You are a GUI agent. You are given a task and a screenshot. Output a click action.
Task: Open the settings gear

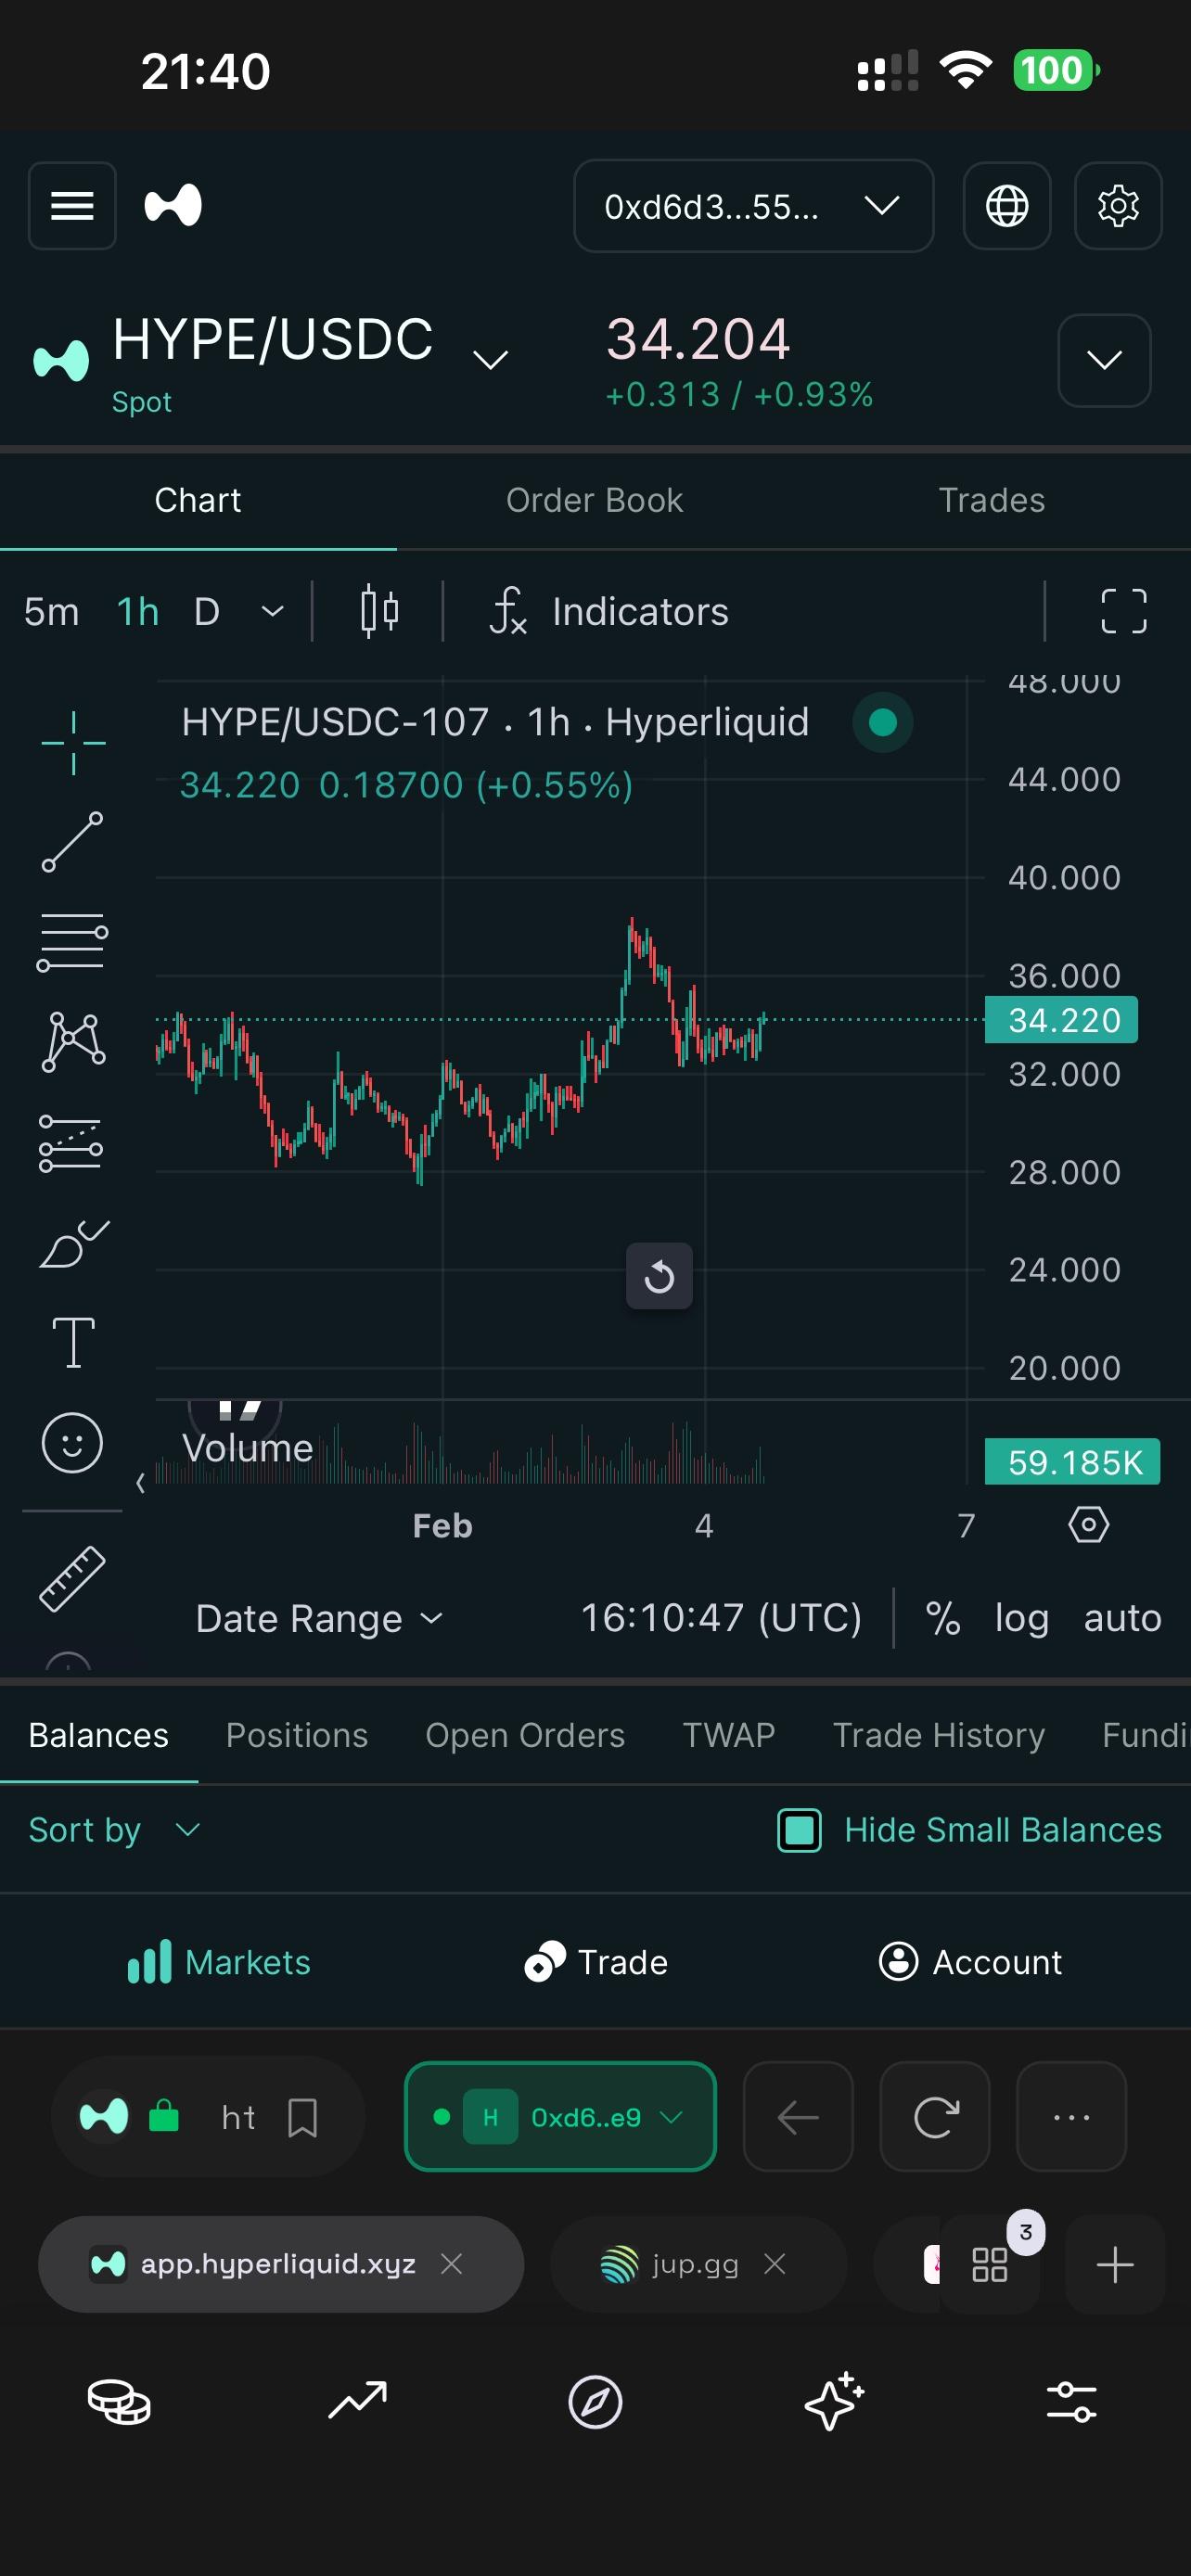click(1117, 206)
